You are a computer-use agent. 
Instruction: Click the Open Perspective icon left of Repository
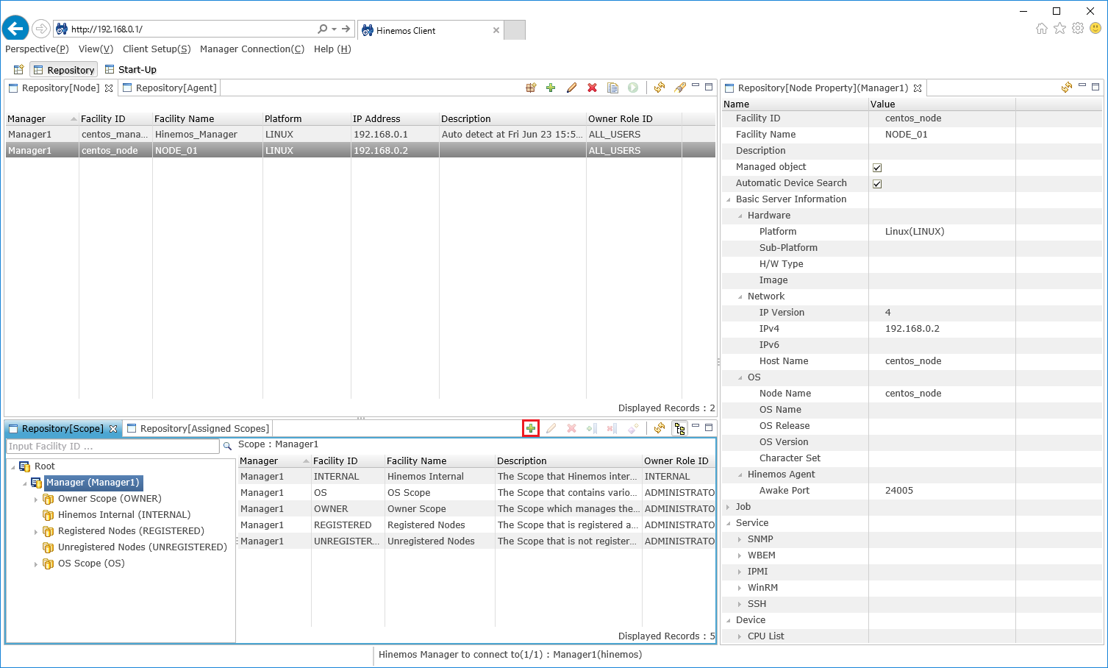coord(19,70)
